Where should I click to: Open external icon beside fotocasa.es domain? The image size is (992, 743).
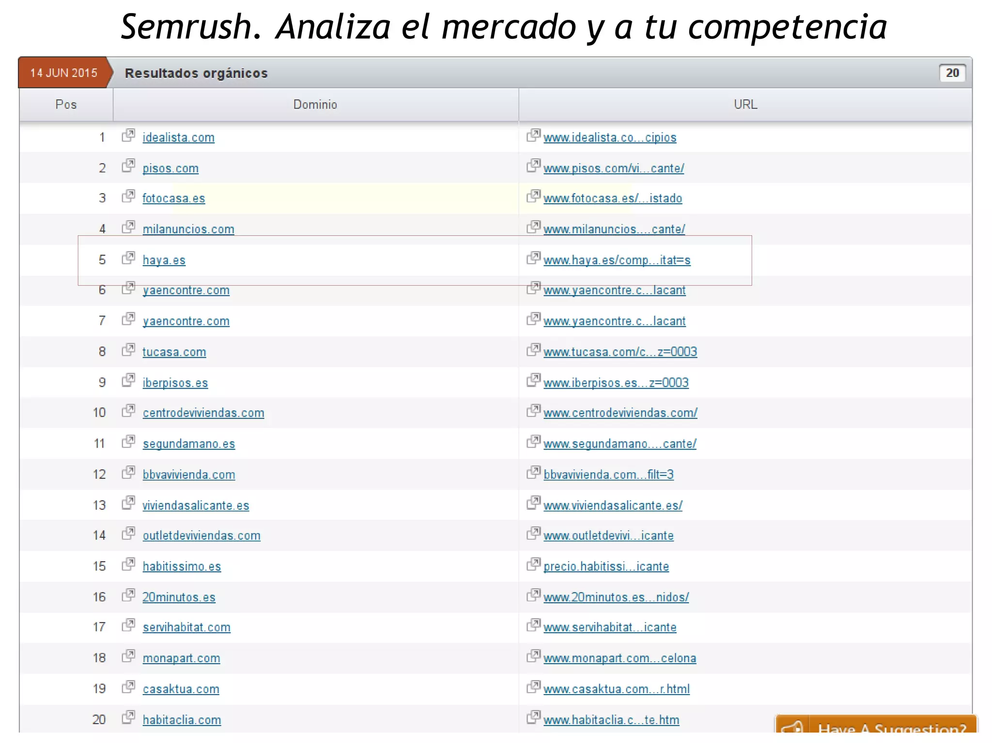coord(128,197)
